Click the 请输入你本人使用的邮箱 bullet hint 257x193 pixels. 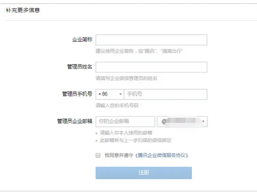123,133
